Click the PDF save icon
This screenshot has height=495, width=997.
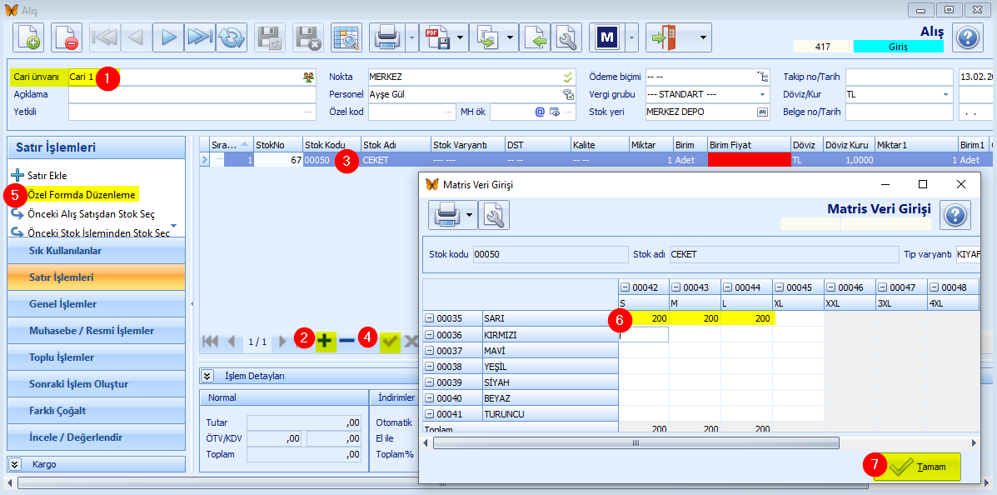point(438,37)
